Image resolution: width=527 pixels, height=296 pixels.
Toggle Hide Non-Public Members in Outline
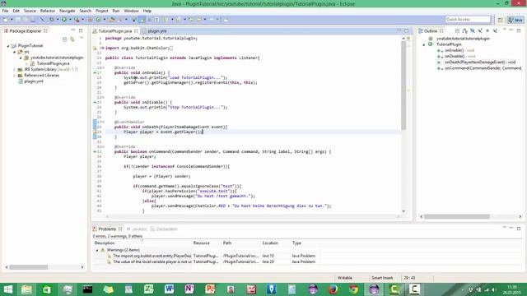coord(487,30)
